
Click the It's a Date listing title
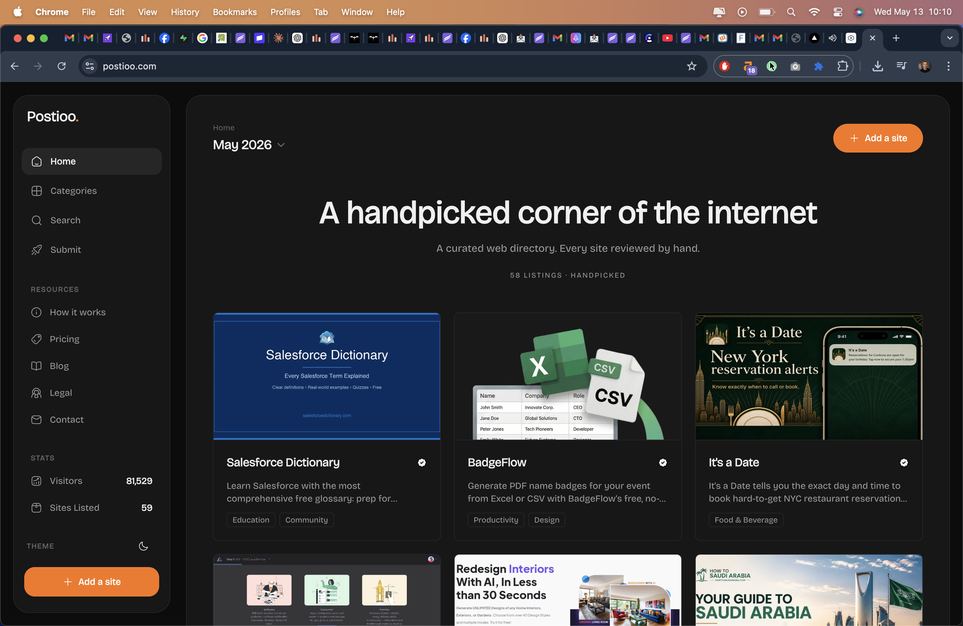pos(734,462)
